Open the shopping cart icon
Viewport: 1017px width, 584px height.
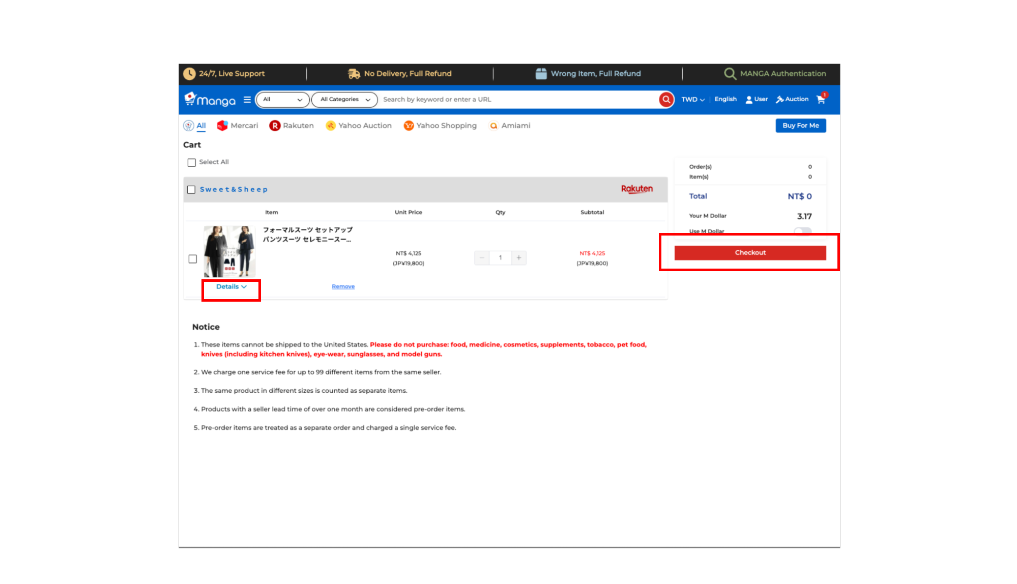(821, 99)
